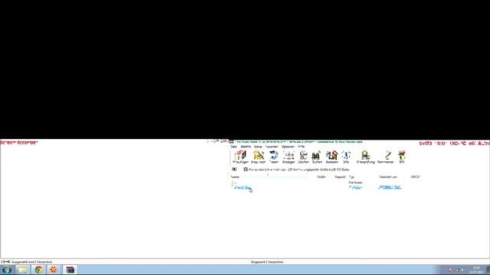
Task: Open the Optionen menu
Action: coord(288,147)
